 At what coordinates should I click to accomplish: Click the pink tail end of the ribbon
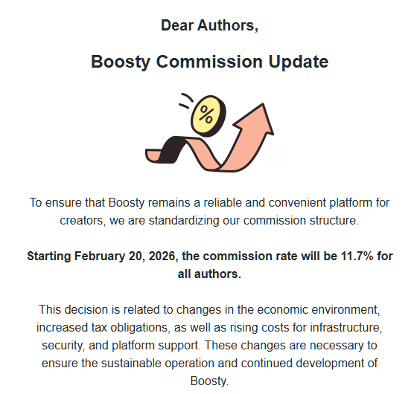153,155
